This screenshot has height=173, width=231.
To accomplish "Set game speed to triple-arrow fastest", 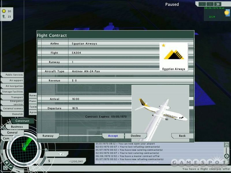I will (x=218, y=4).
